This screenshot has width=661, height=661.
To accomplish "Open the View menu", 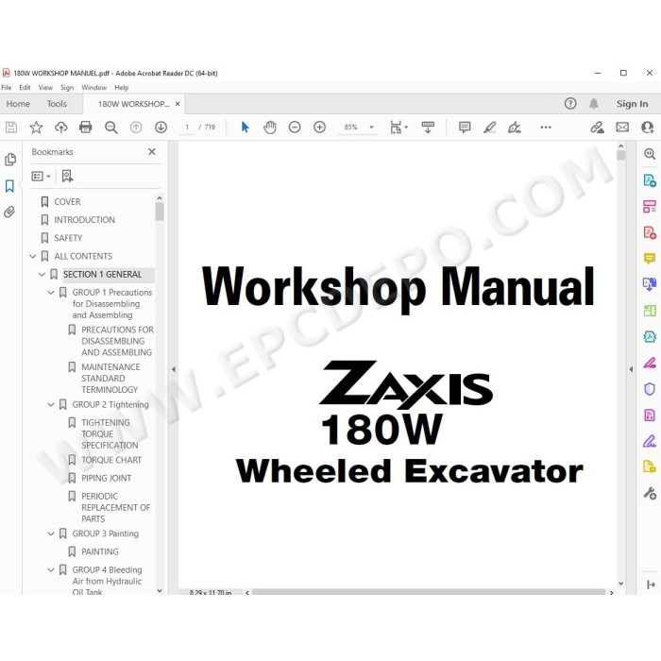I will tap(45, 88).
